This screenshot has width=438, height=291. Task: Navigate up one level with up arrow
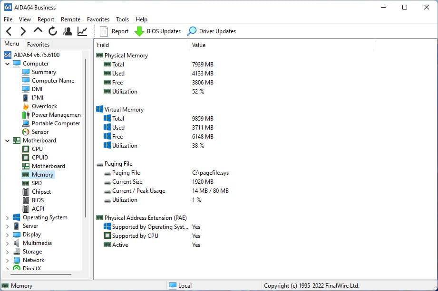[x=38, y=30]
